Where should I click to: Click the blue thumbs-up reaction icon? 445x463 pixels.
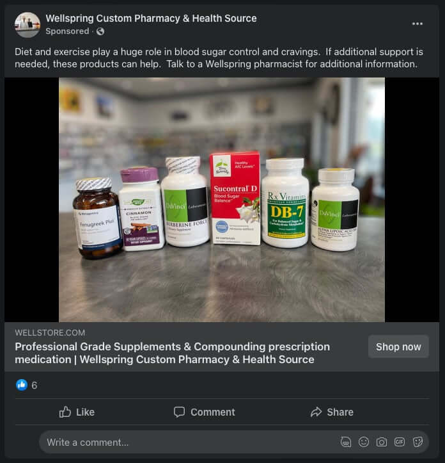tap(22, 385)
